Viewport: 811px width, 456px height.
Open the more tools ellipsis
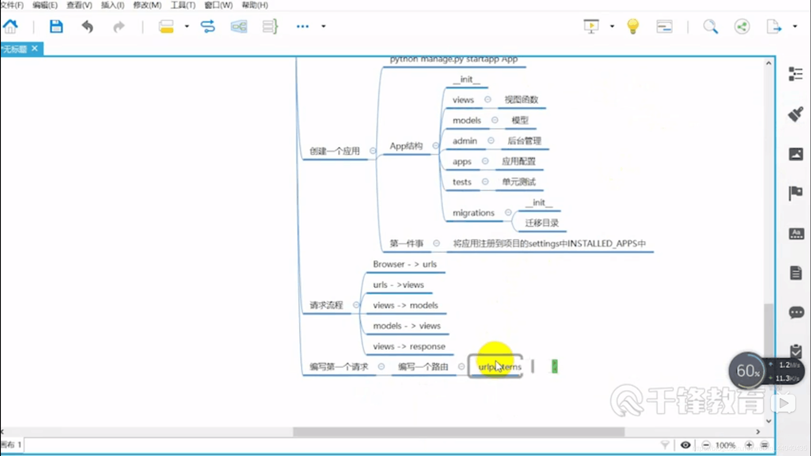point(302,26)
